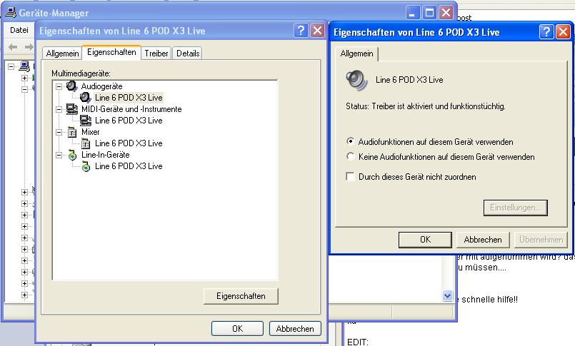The height and width of the screenshot is (346, 575).
Task: Select 'Line-In-Geräte' label in tree
Action: [x=105, y=155]
